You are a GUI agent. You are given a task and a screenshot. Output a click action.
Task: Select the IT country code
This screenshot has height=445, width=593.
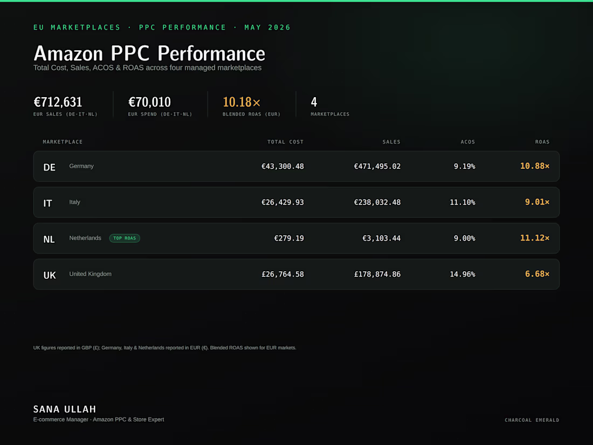click(47, 203)
